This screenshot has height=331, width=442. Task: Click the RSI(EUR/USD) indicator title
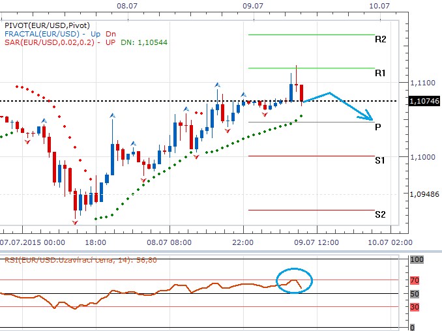click(81, 260)
